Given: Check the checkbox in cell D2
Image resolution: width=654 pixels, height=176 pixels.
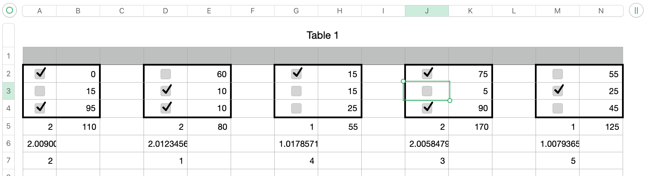Looking at the screenshot, I should (166, 74).
